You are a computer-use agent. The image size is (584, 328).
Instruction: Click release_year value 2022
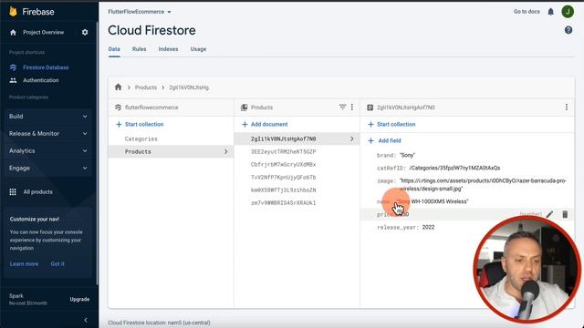coord(428,227)
